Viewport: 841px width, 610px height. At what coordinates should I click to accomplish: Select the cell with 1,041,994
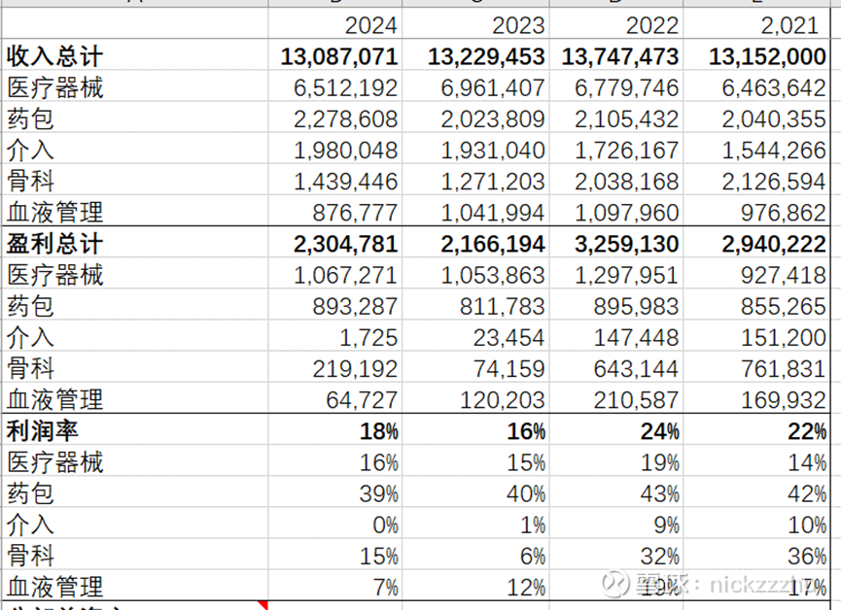coord(475,213)
